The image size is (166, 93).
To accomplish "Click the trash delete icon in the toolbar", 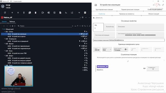I will coord(36,13).
